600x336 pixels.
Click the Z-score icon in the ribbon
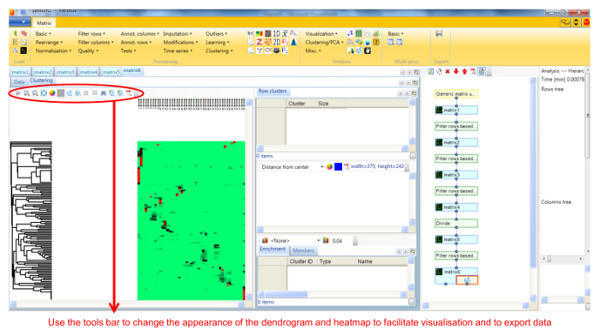point(260,42)
